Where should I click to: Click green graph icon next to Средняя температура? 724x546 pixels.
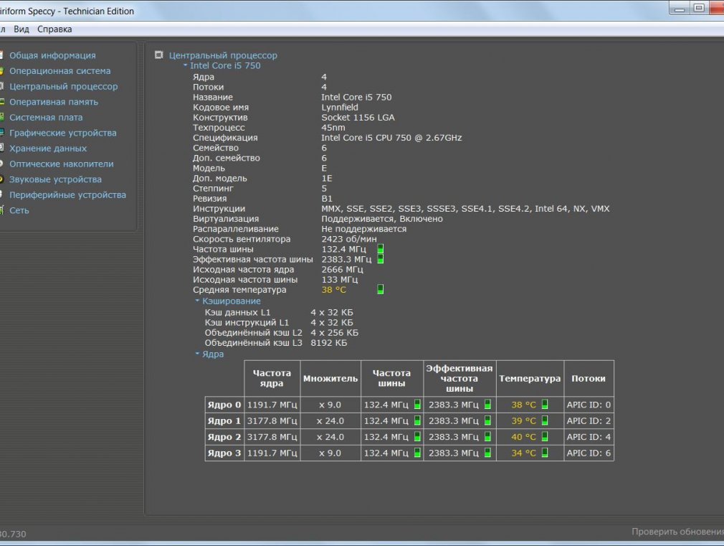tap(381, 289)
